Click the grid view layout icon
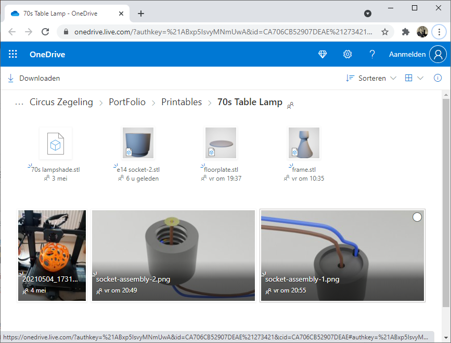Image resolution: width=451 pixels, height=343 pixels. tap(409, 78)
